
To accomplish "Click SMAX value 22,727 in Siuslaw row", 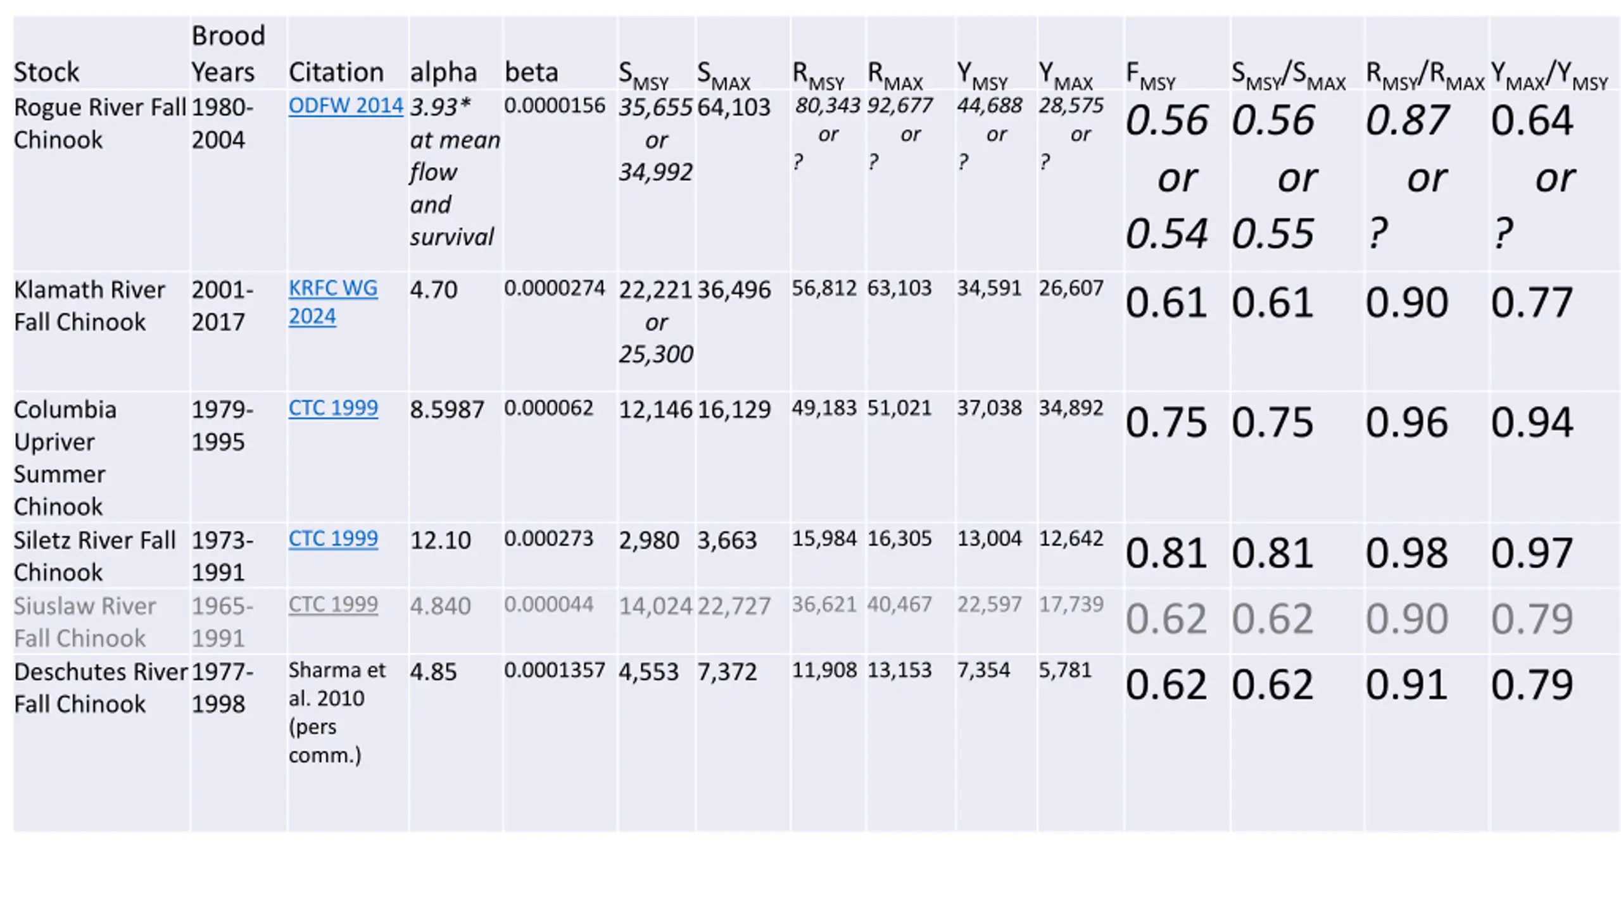I will point(734,606).
